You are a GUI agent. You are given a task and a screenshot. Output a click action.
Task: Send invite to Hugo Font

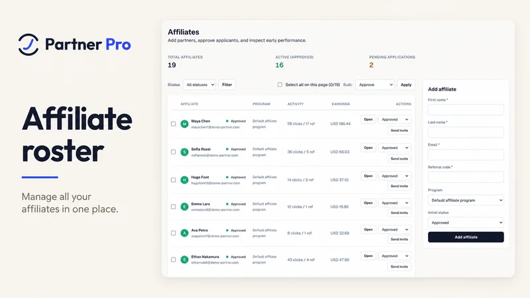tap(399, 186)
